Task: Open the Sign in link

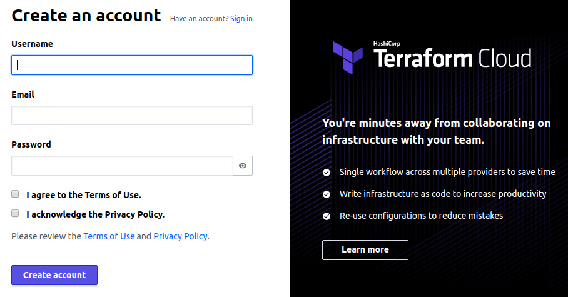Action: click(x=241, y=19)
